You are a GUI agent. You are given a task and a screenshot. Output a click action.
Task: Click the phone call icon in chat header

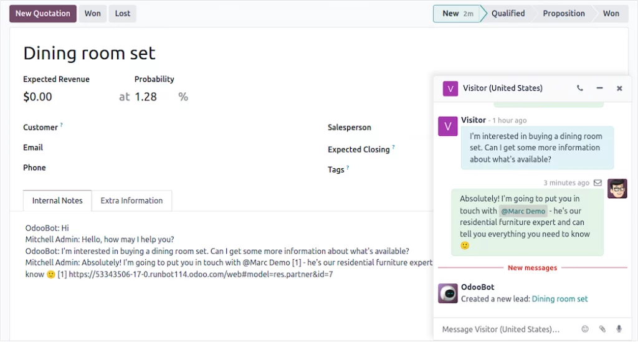(x=580, y=88)
